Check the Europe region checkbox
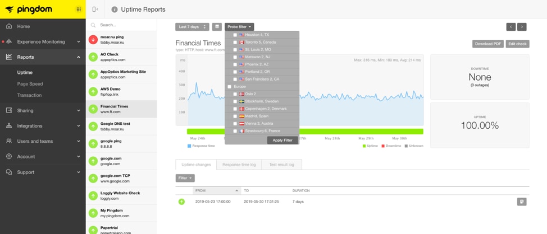Screen dimensions: 547x234 coord(230,87)
